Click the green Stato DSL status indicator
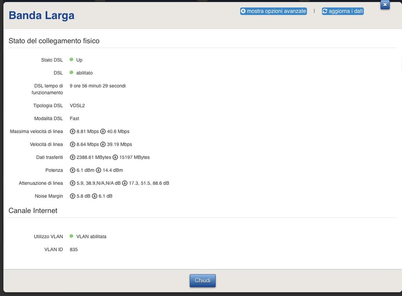 click(71, 60)
